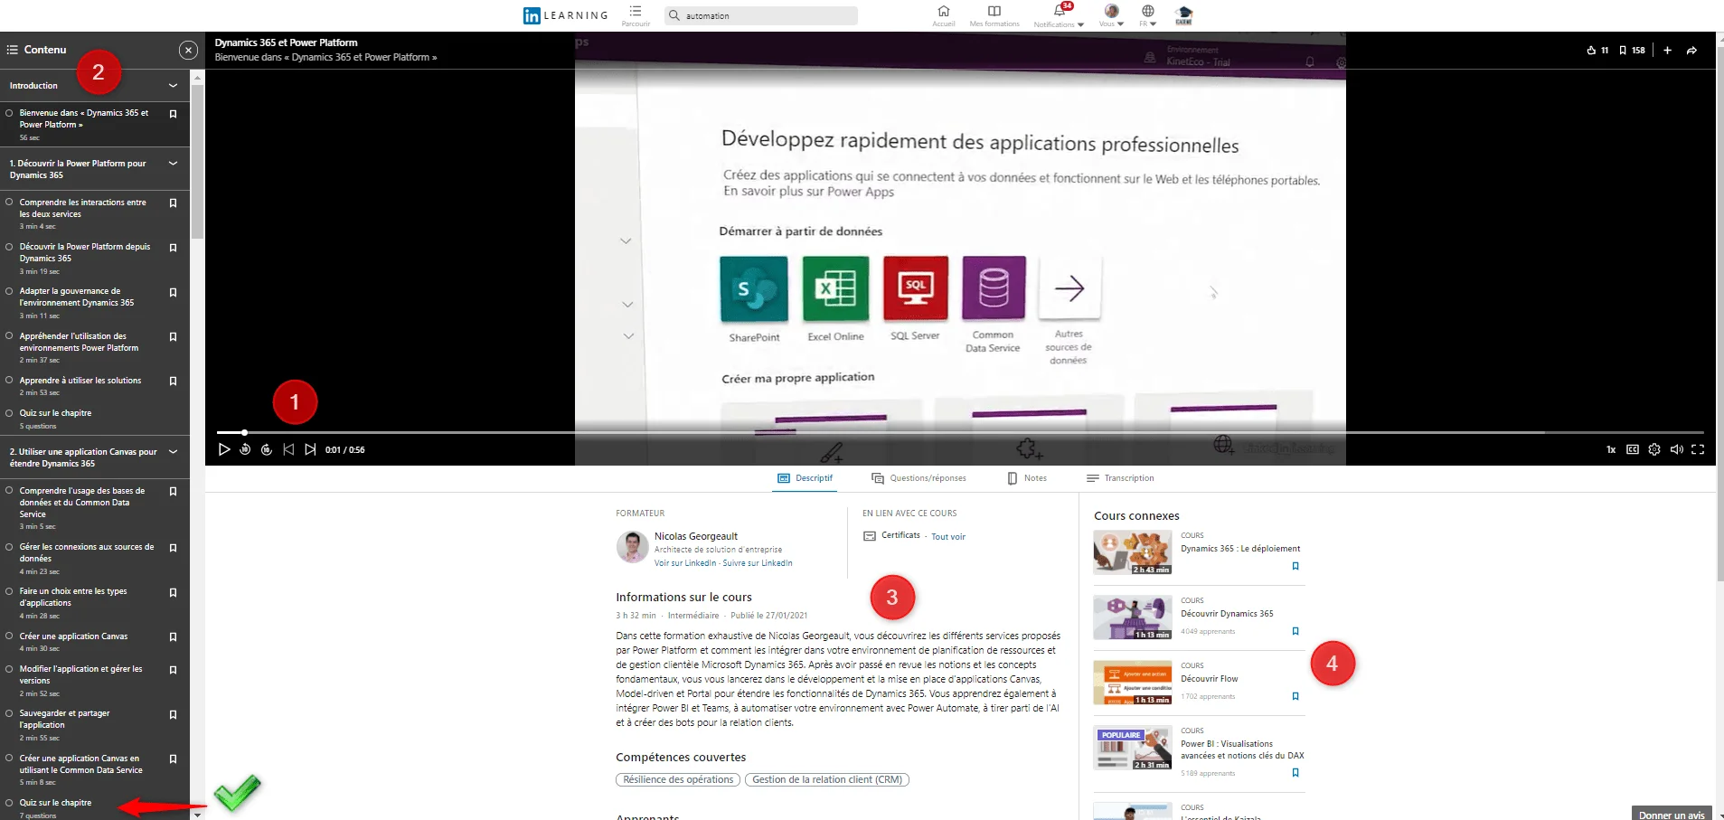Click the graduation cap icon in top bar

(1183, 14)
